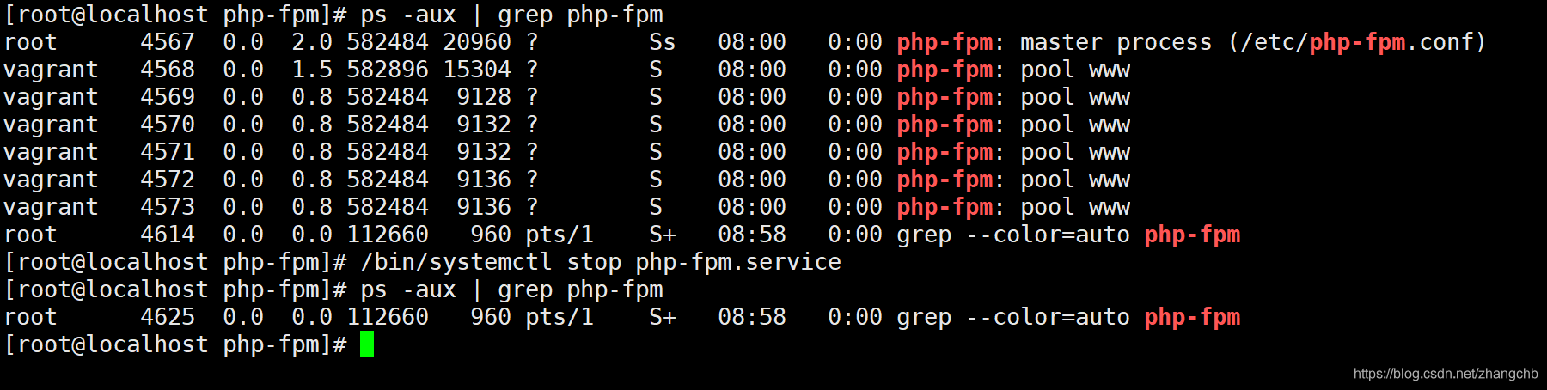This screenshot has height=390, width=1547.
Task: Click the grep process PID 4625
Action: [x=168, y=317]
